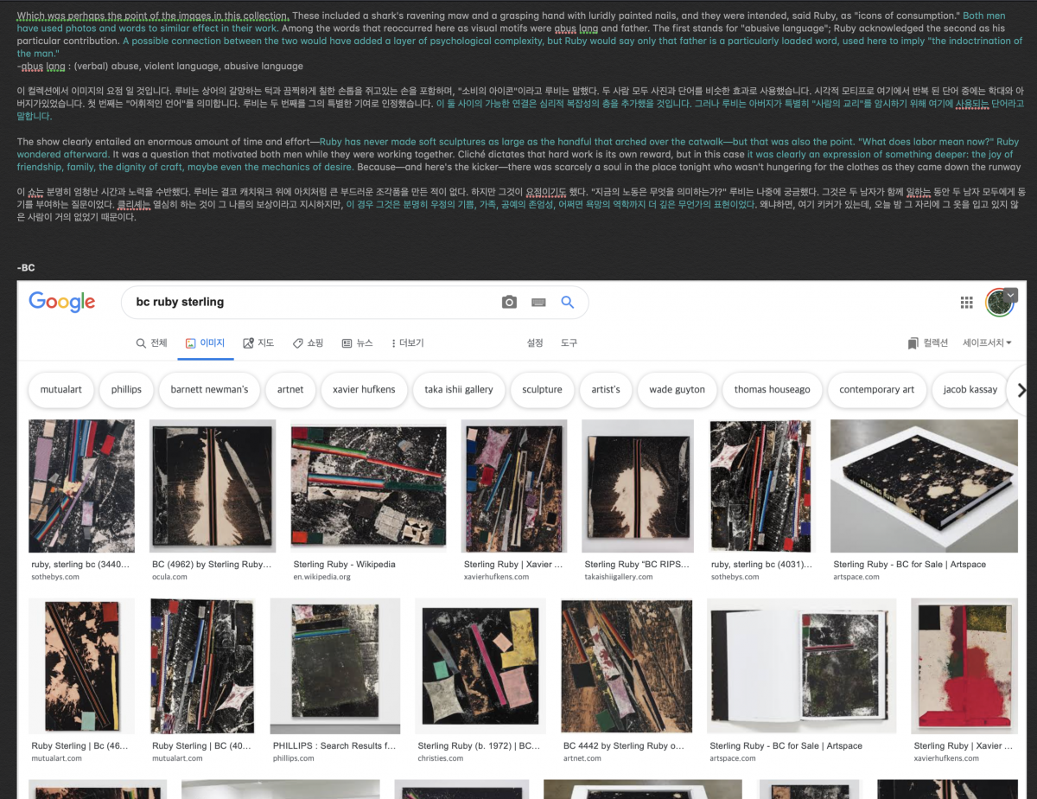Open the 'BC 4442 by Sterling Ruby' artnet image
Image resolution: width=1037 pixels, height=799 pixels.
point(627,666)
